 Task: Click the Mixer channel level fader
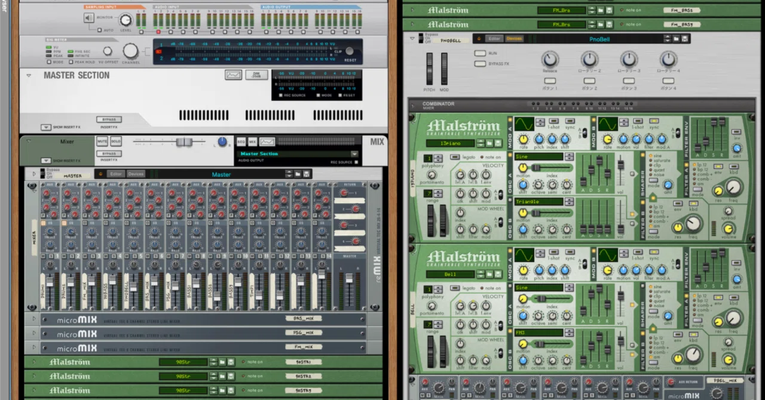(184, 141)
